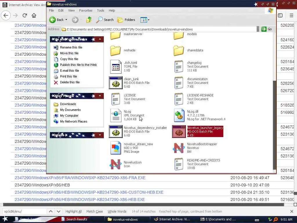Screen dimensions: 297x223
Task: Select the reshade folder icon
Action: tap(115, 51)
